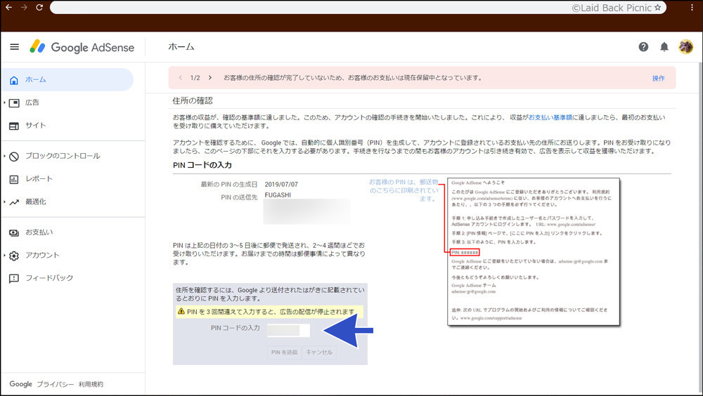The image size is (703, 396).
Task: Click the 広告 ads icon
Action: [14, 103]
